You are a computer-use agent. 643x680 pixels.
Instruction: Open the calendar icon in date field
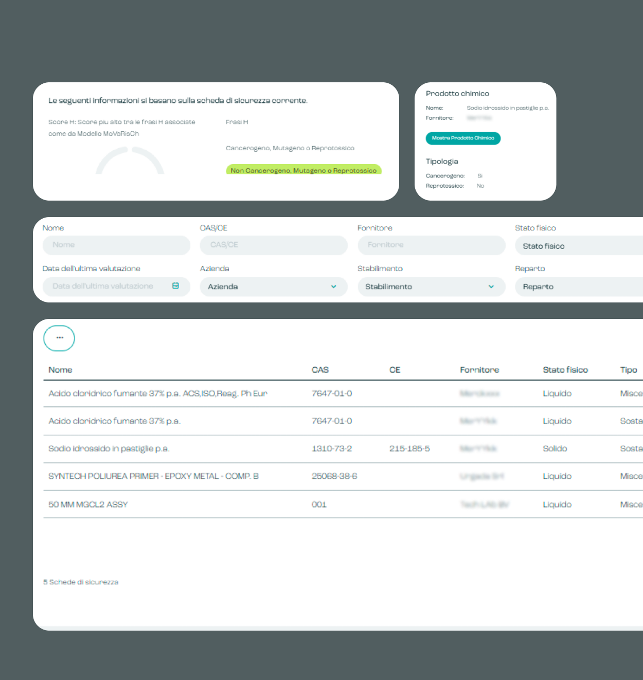[175, 285]
